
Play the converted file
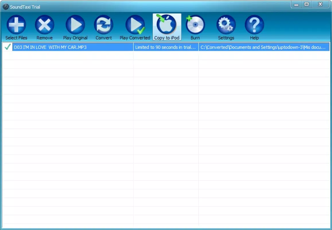coord(135,27)
